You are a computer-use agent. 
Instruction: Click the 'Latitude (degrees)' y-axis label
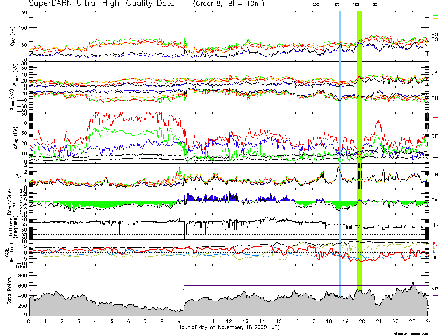[x=11, y=226]
